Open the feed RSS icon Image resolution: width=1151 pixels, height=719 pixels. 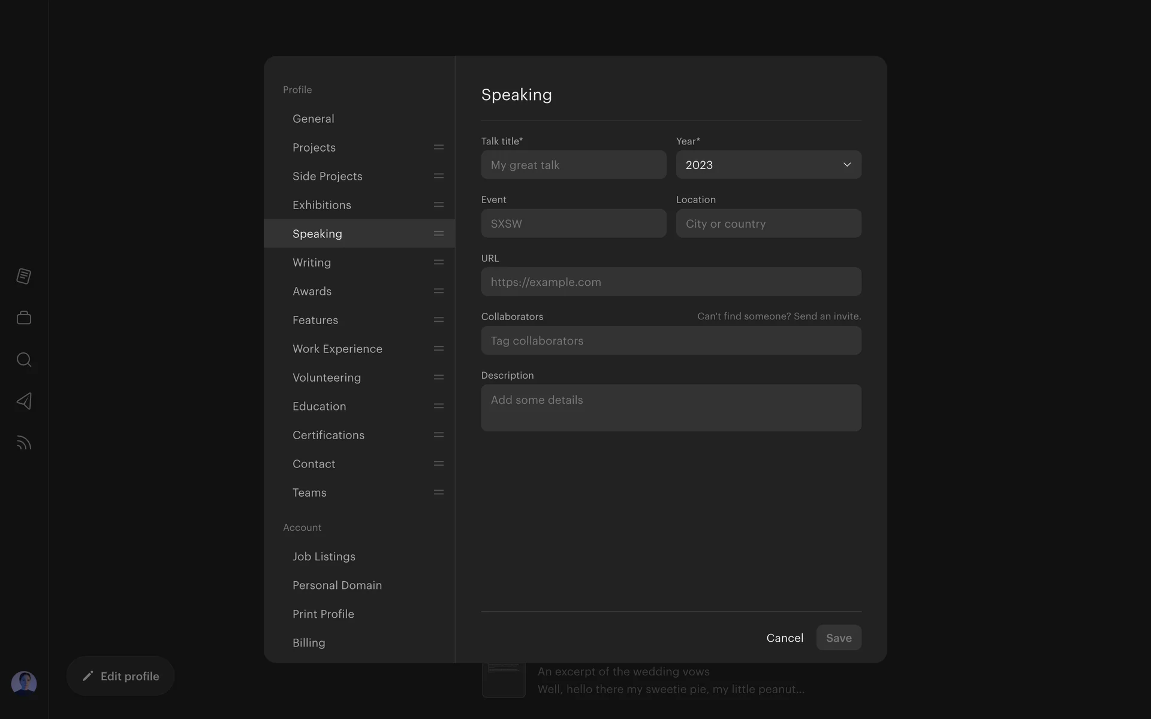24,443
